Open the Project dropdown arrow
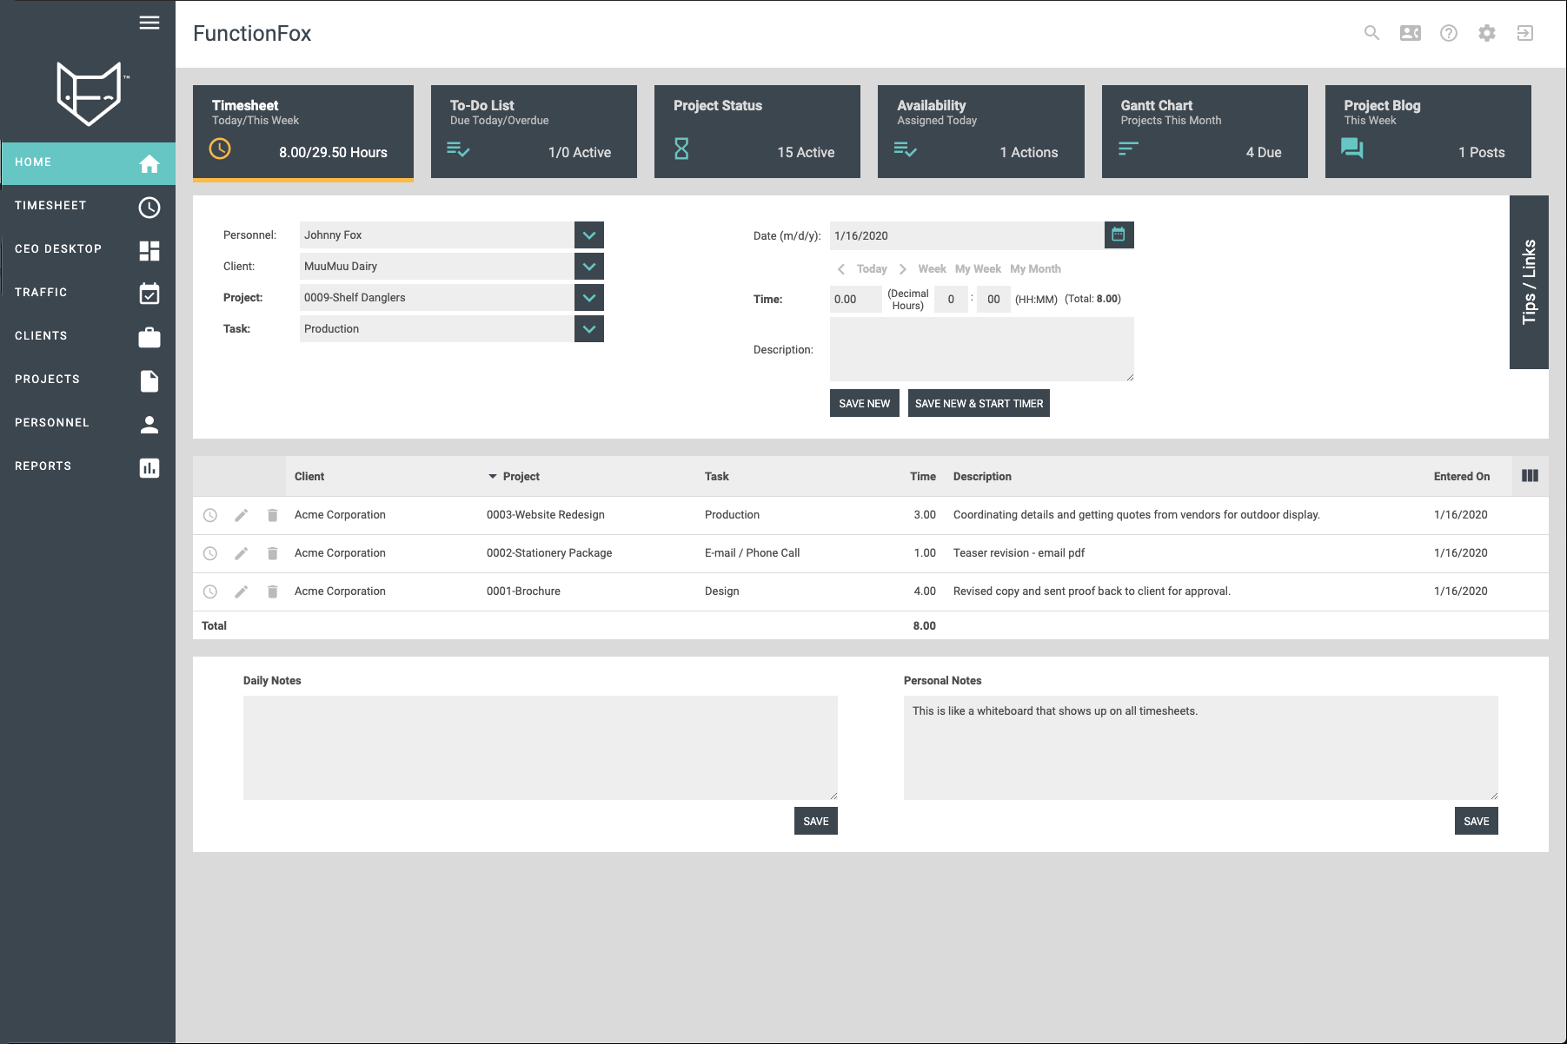The image size is (1567, 1044). [x=589, y=297]
